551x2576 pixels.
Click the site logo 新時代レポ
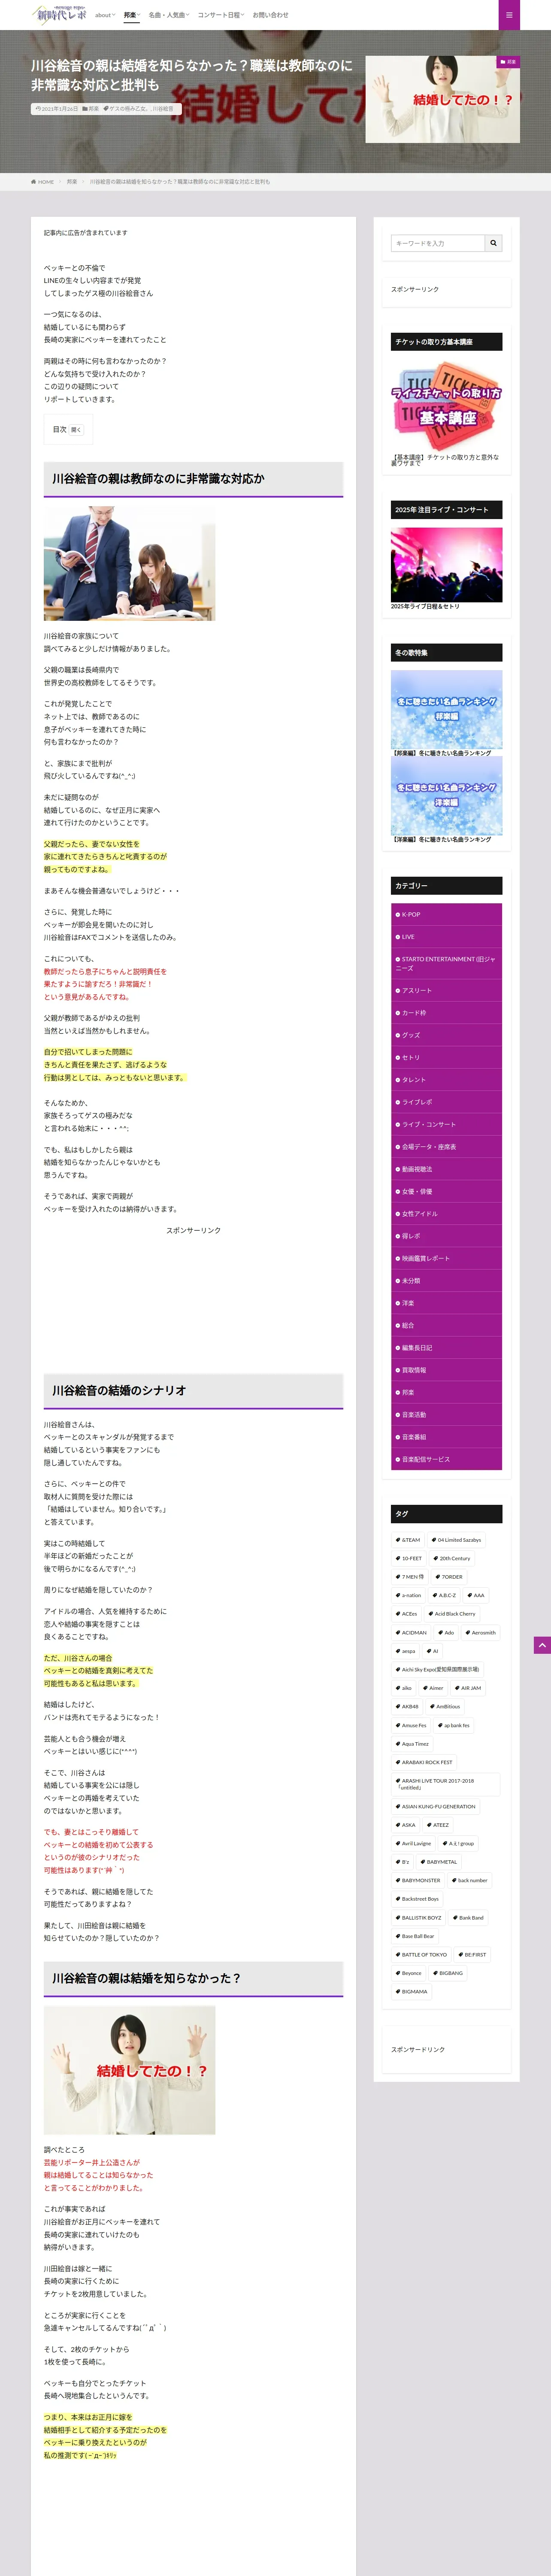pos(59,14)
